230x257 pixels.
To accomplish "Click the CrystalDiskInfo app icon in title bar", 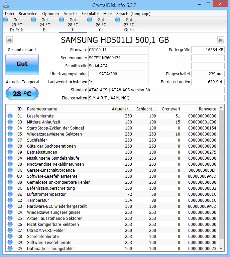I will tap(6, 5).
